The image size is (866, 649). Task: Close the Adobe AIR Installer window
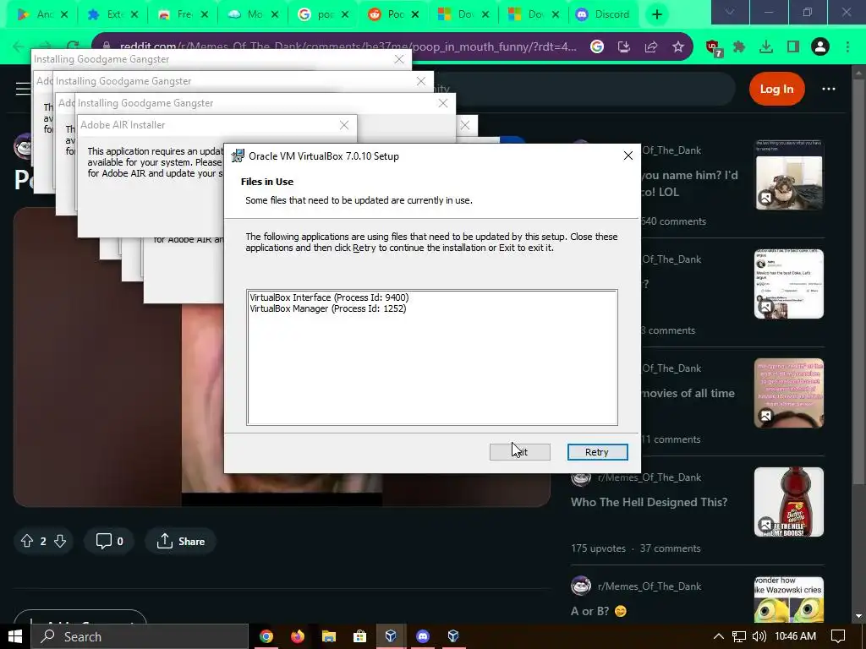(344, 125)
